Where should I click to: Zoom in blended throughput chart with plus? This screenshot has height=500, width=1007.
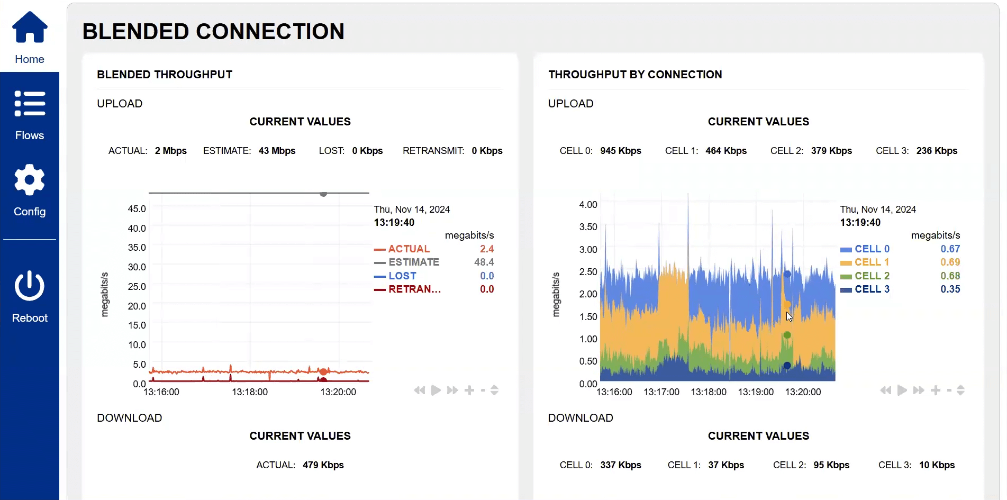(469, 390)
